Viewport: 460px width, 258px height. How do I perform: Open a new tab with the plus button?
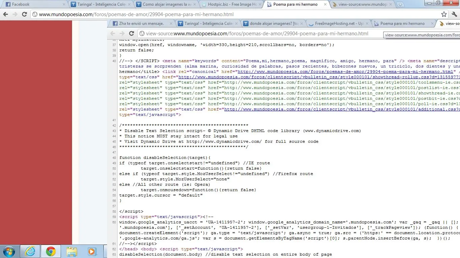click(x=400, y=5)
